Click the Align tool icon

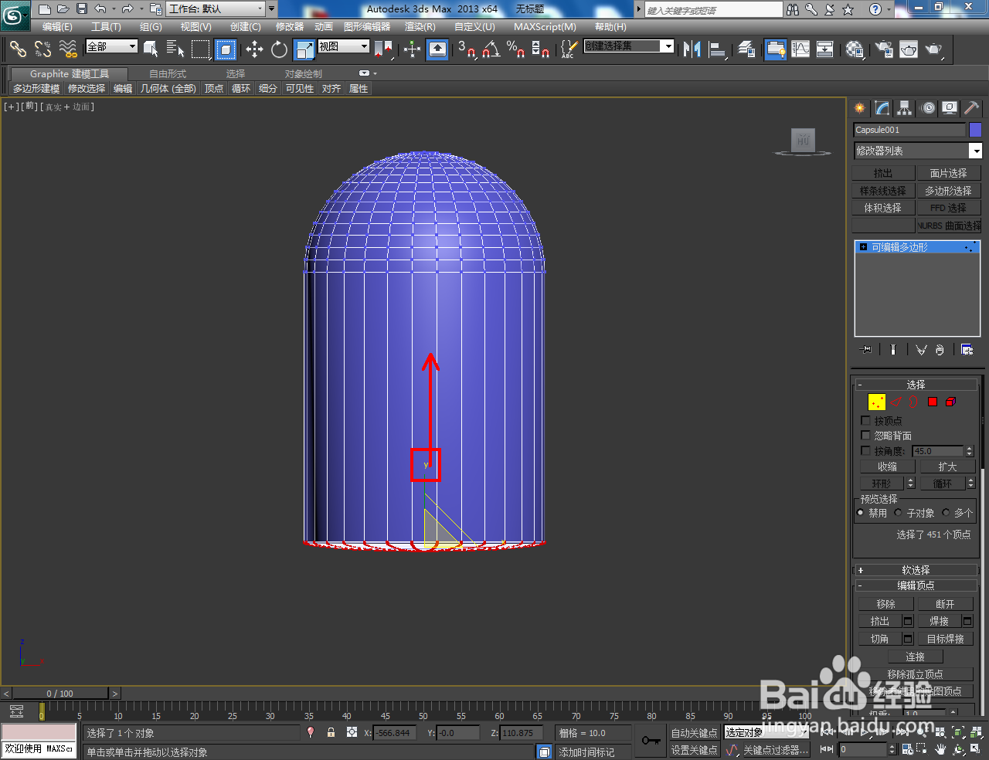(717, 49)
